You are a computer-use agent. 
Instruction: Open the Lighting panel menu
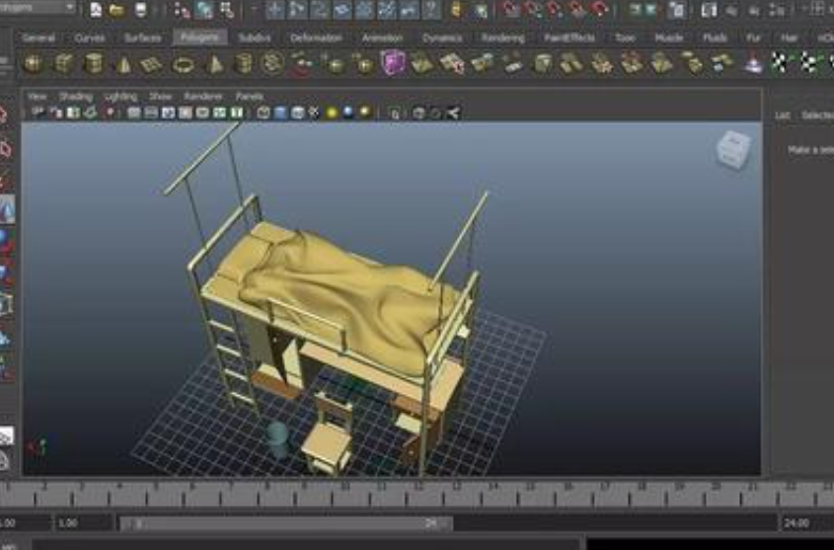[x=120, y=97]
